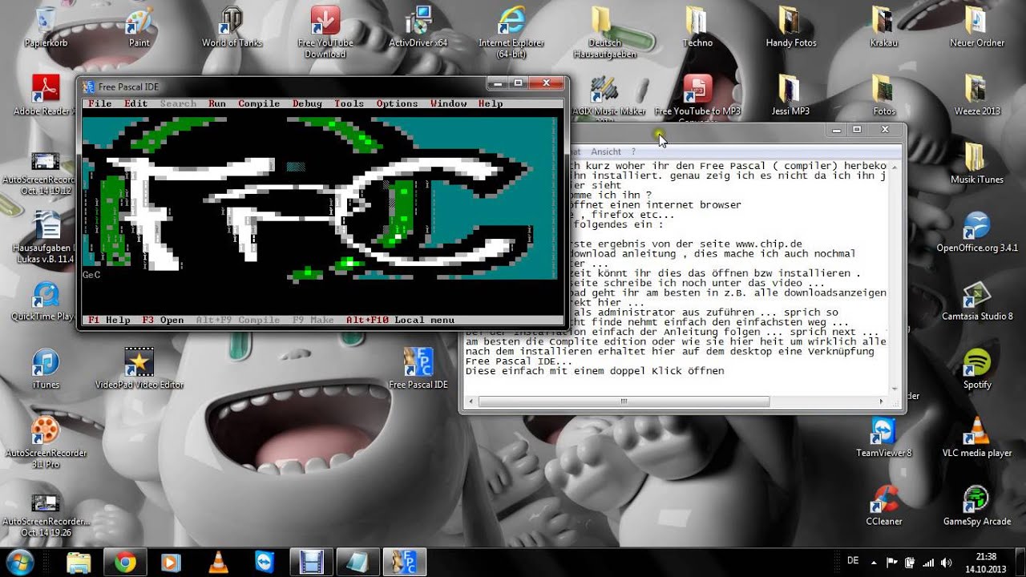The height and width of the screenshot is (577, 1026).
Task: Click Alt+F10 Local menu in status bar
Action: (x=400, y=320)
